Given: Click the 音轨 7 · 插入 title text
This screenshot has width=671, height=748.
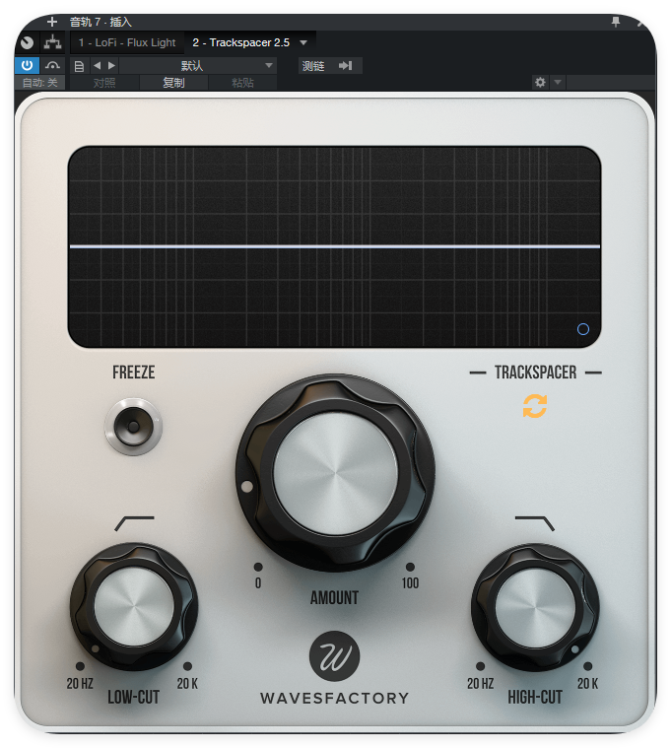Looking at the screenshot, I should point(101,22).
